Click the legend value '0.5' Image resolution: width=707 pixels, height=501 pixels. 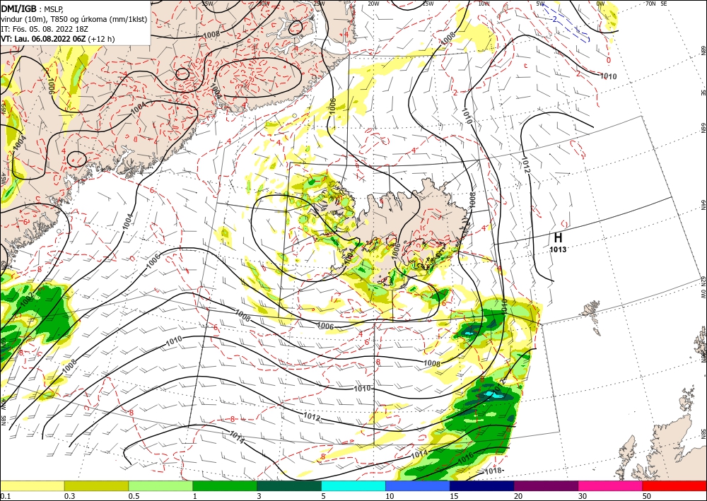pos(134,496)
